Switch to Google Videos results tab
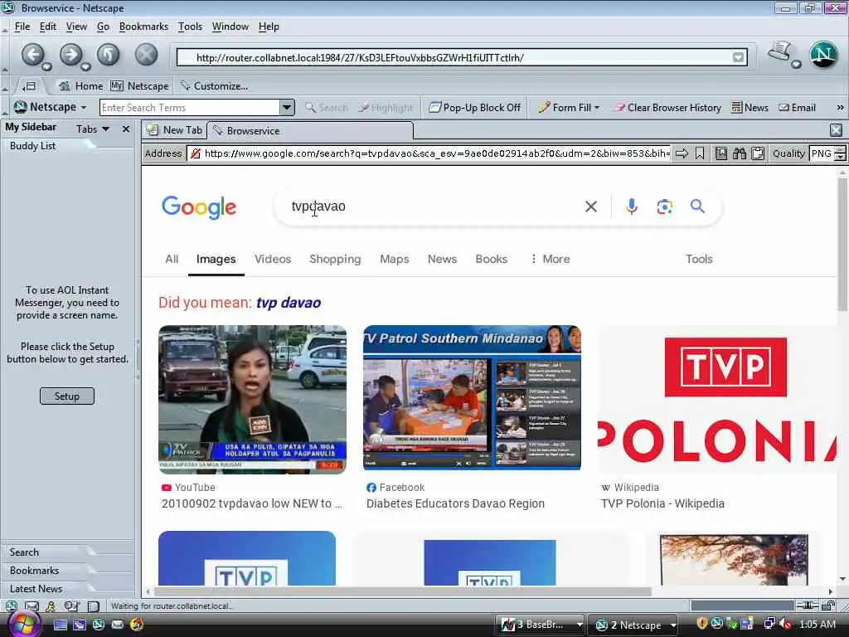Screen dimensions: 849x637 click(x=273, y=259)
